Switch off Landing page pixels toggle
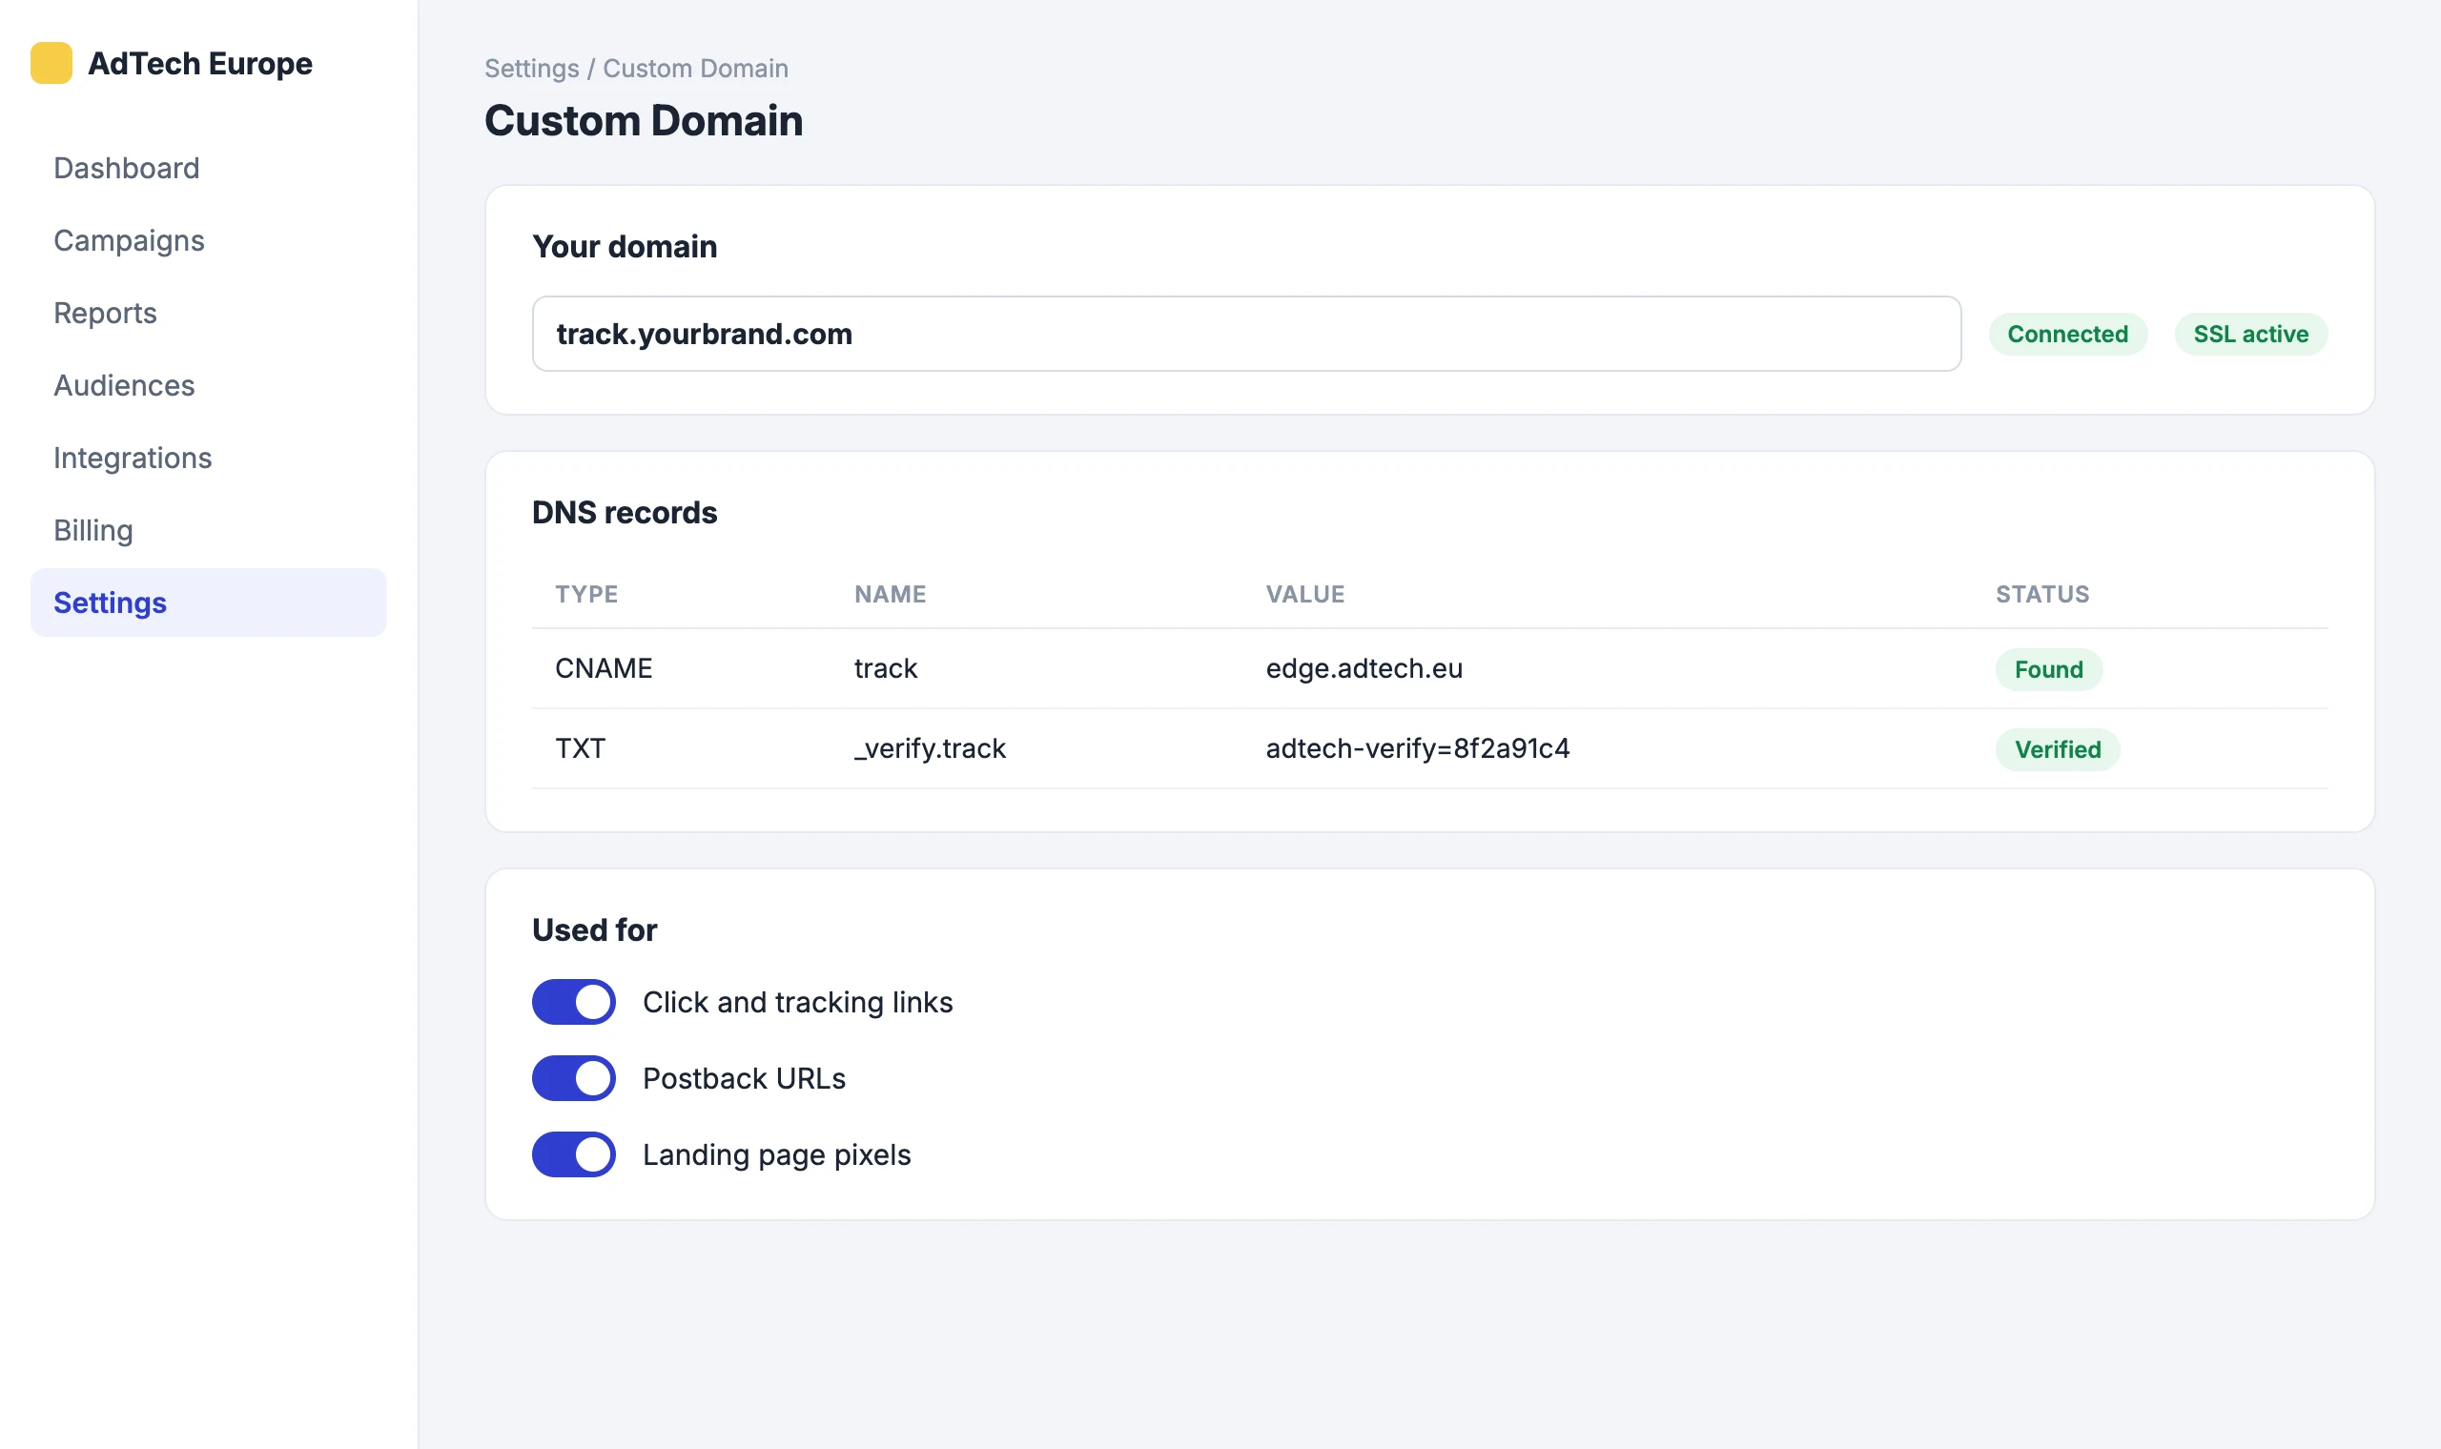Screen dimensions: 2441x1449 (574, 1154)
